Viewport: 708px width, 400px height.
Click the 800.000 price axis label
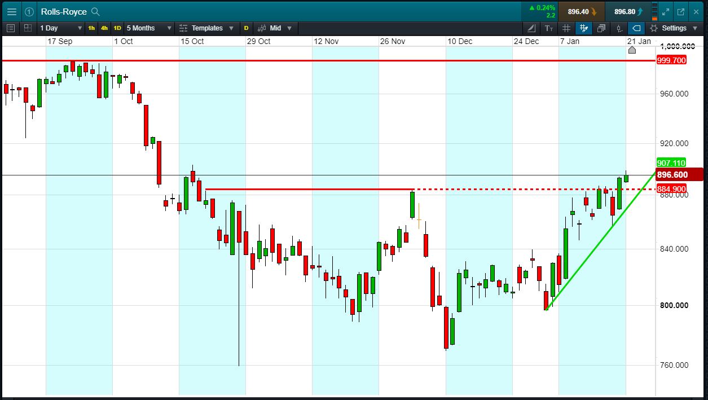[x=674, y=305]
